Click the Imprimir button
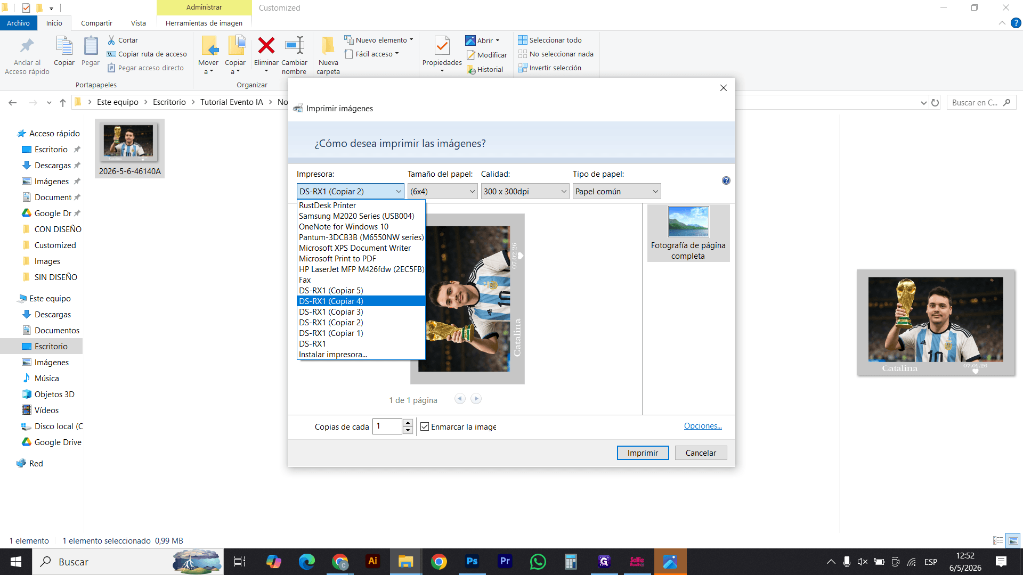1023x575 pixels. 643,453
